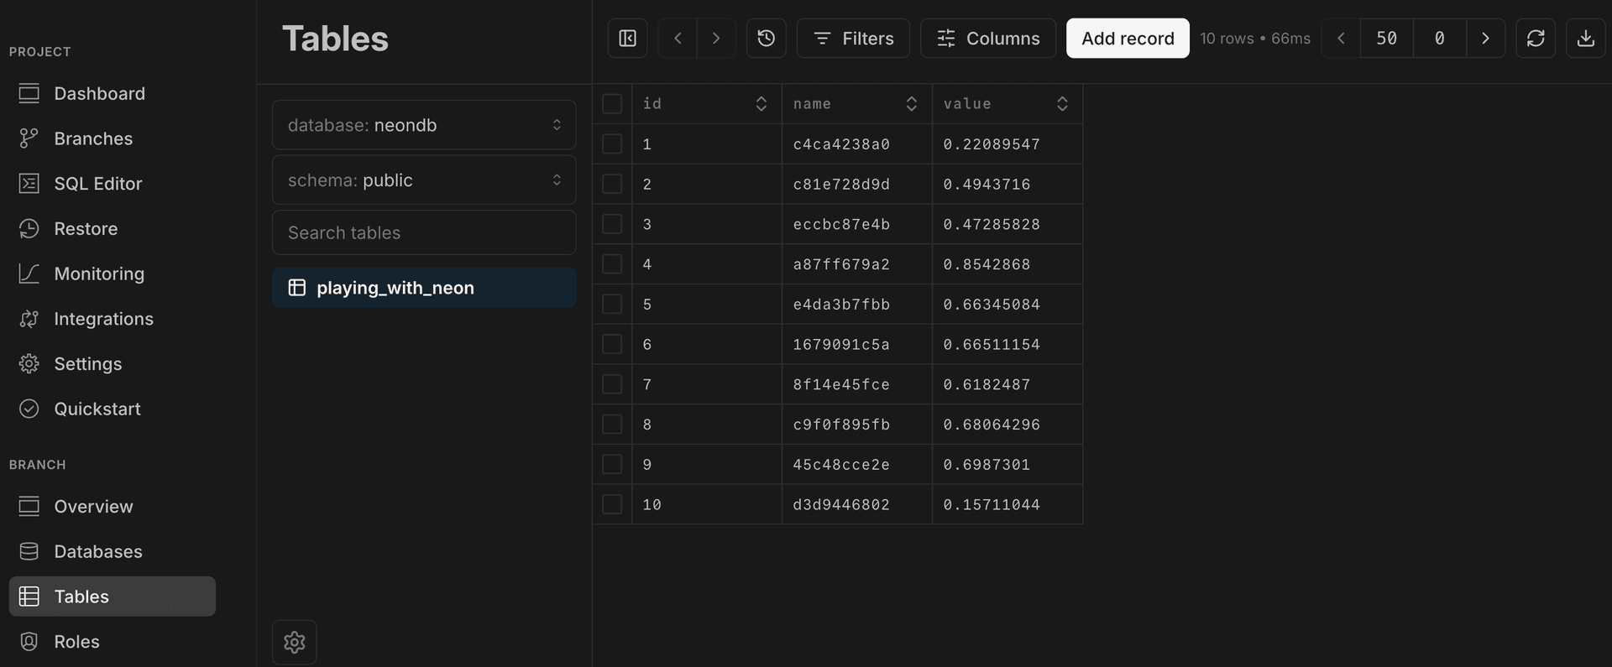
Task: Download table data with export icon
Action: click(1585, 39)
